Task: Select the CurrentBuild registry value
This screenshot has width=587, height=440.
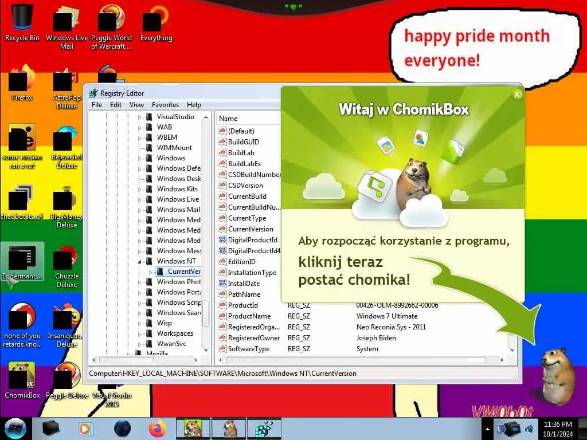Action: pos(247,196)
